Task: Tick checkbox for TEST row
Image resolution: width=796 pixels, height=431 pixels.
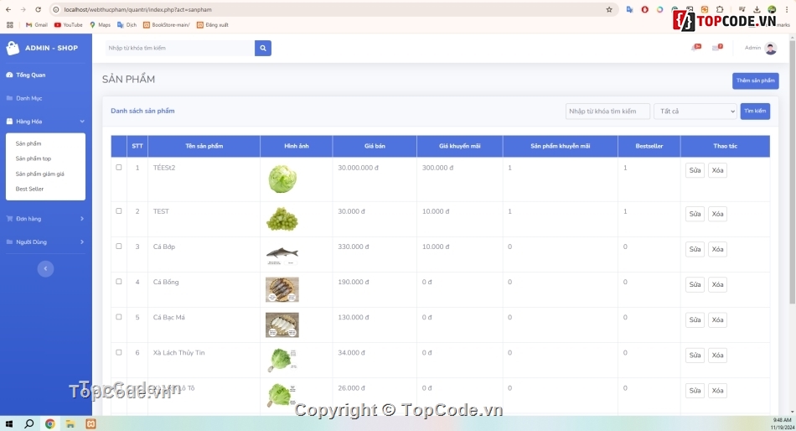Action: 119,211
